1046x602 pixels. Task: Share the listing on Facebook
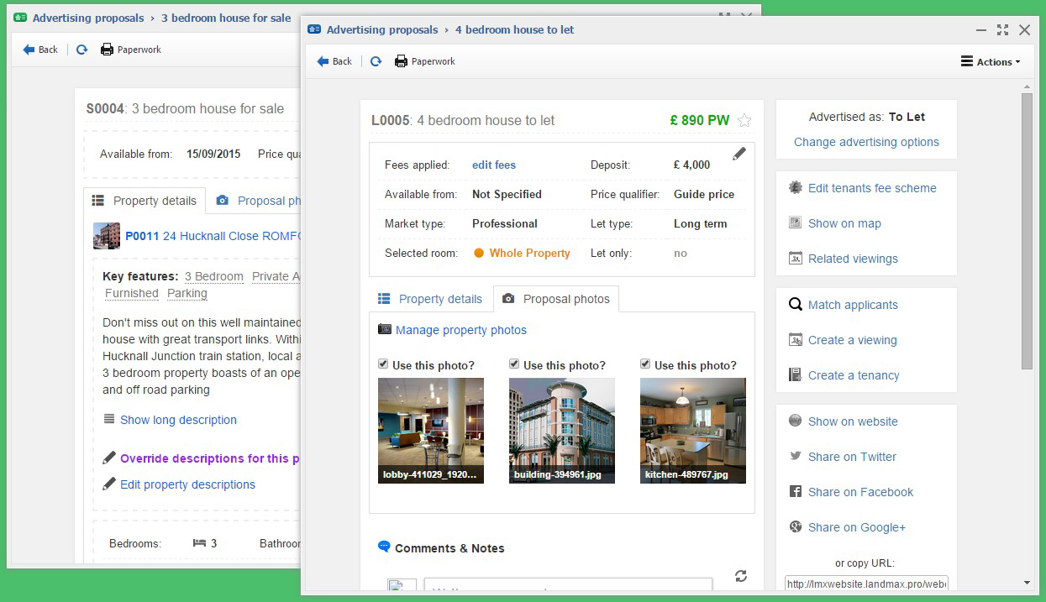click(x=860, y=492)
